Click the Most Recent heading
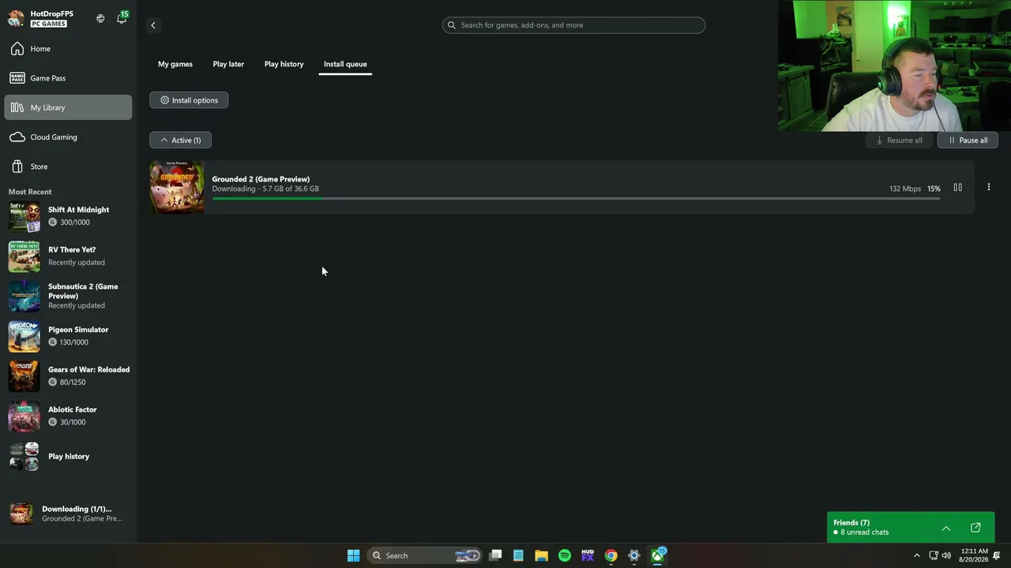 (x=30, y=192)
